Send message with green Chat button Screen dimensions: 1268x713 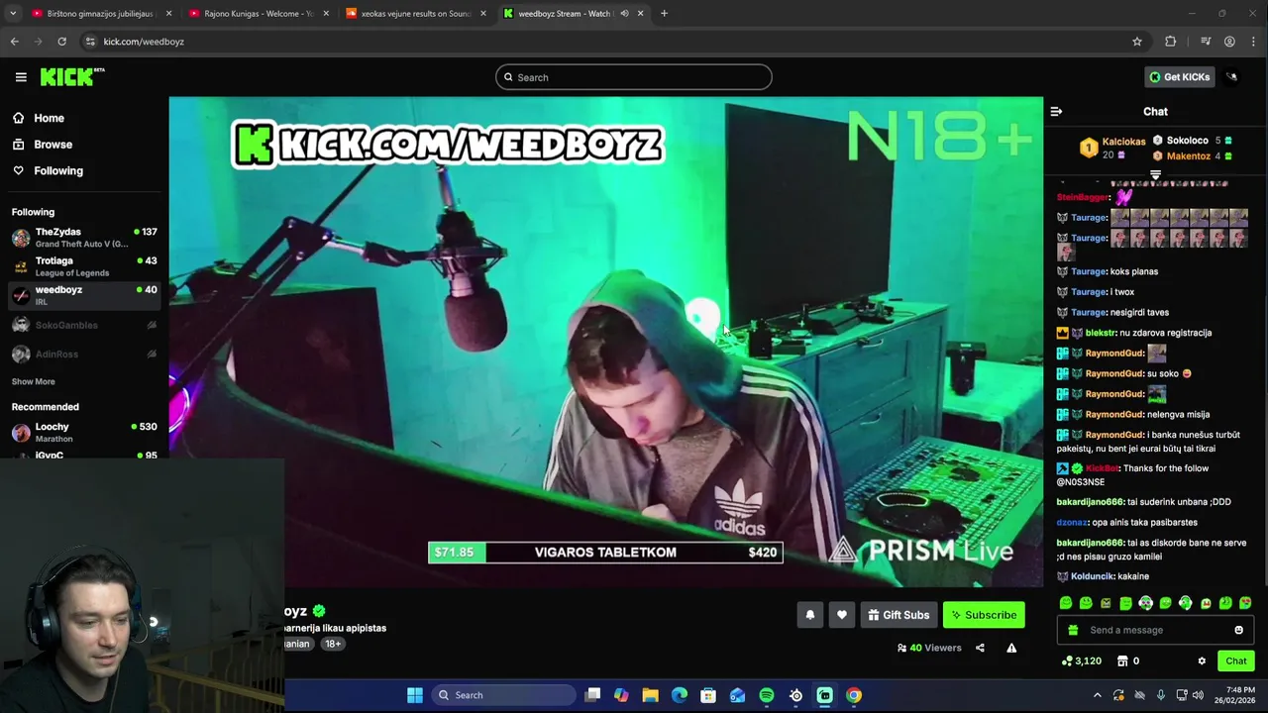pos(1235,661)
